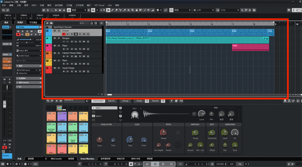Toggle the Reverb power button
Screen dimensions: 302x167
click(x=163, y=101)
